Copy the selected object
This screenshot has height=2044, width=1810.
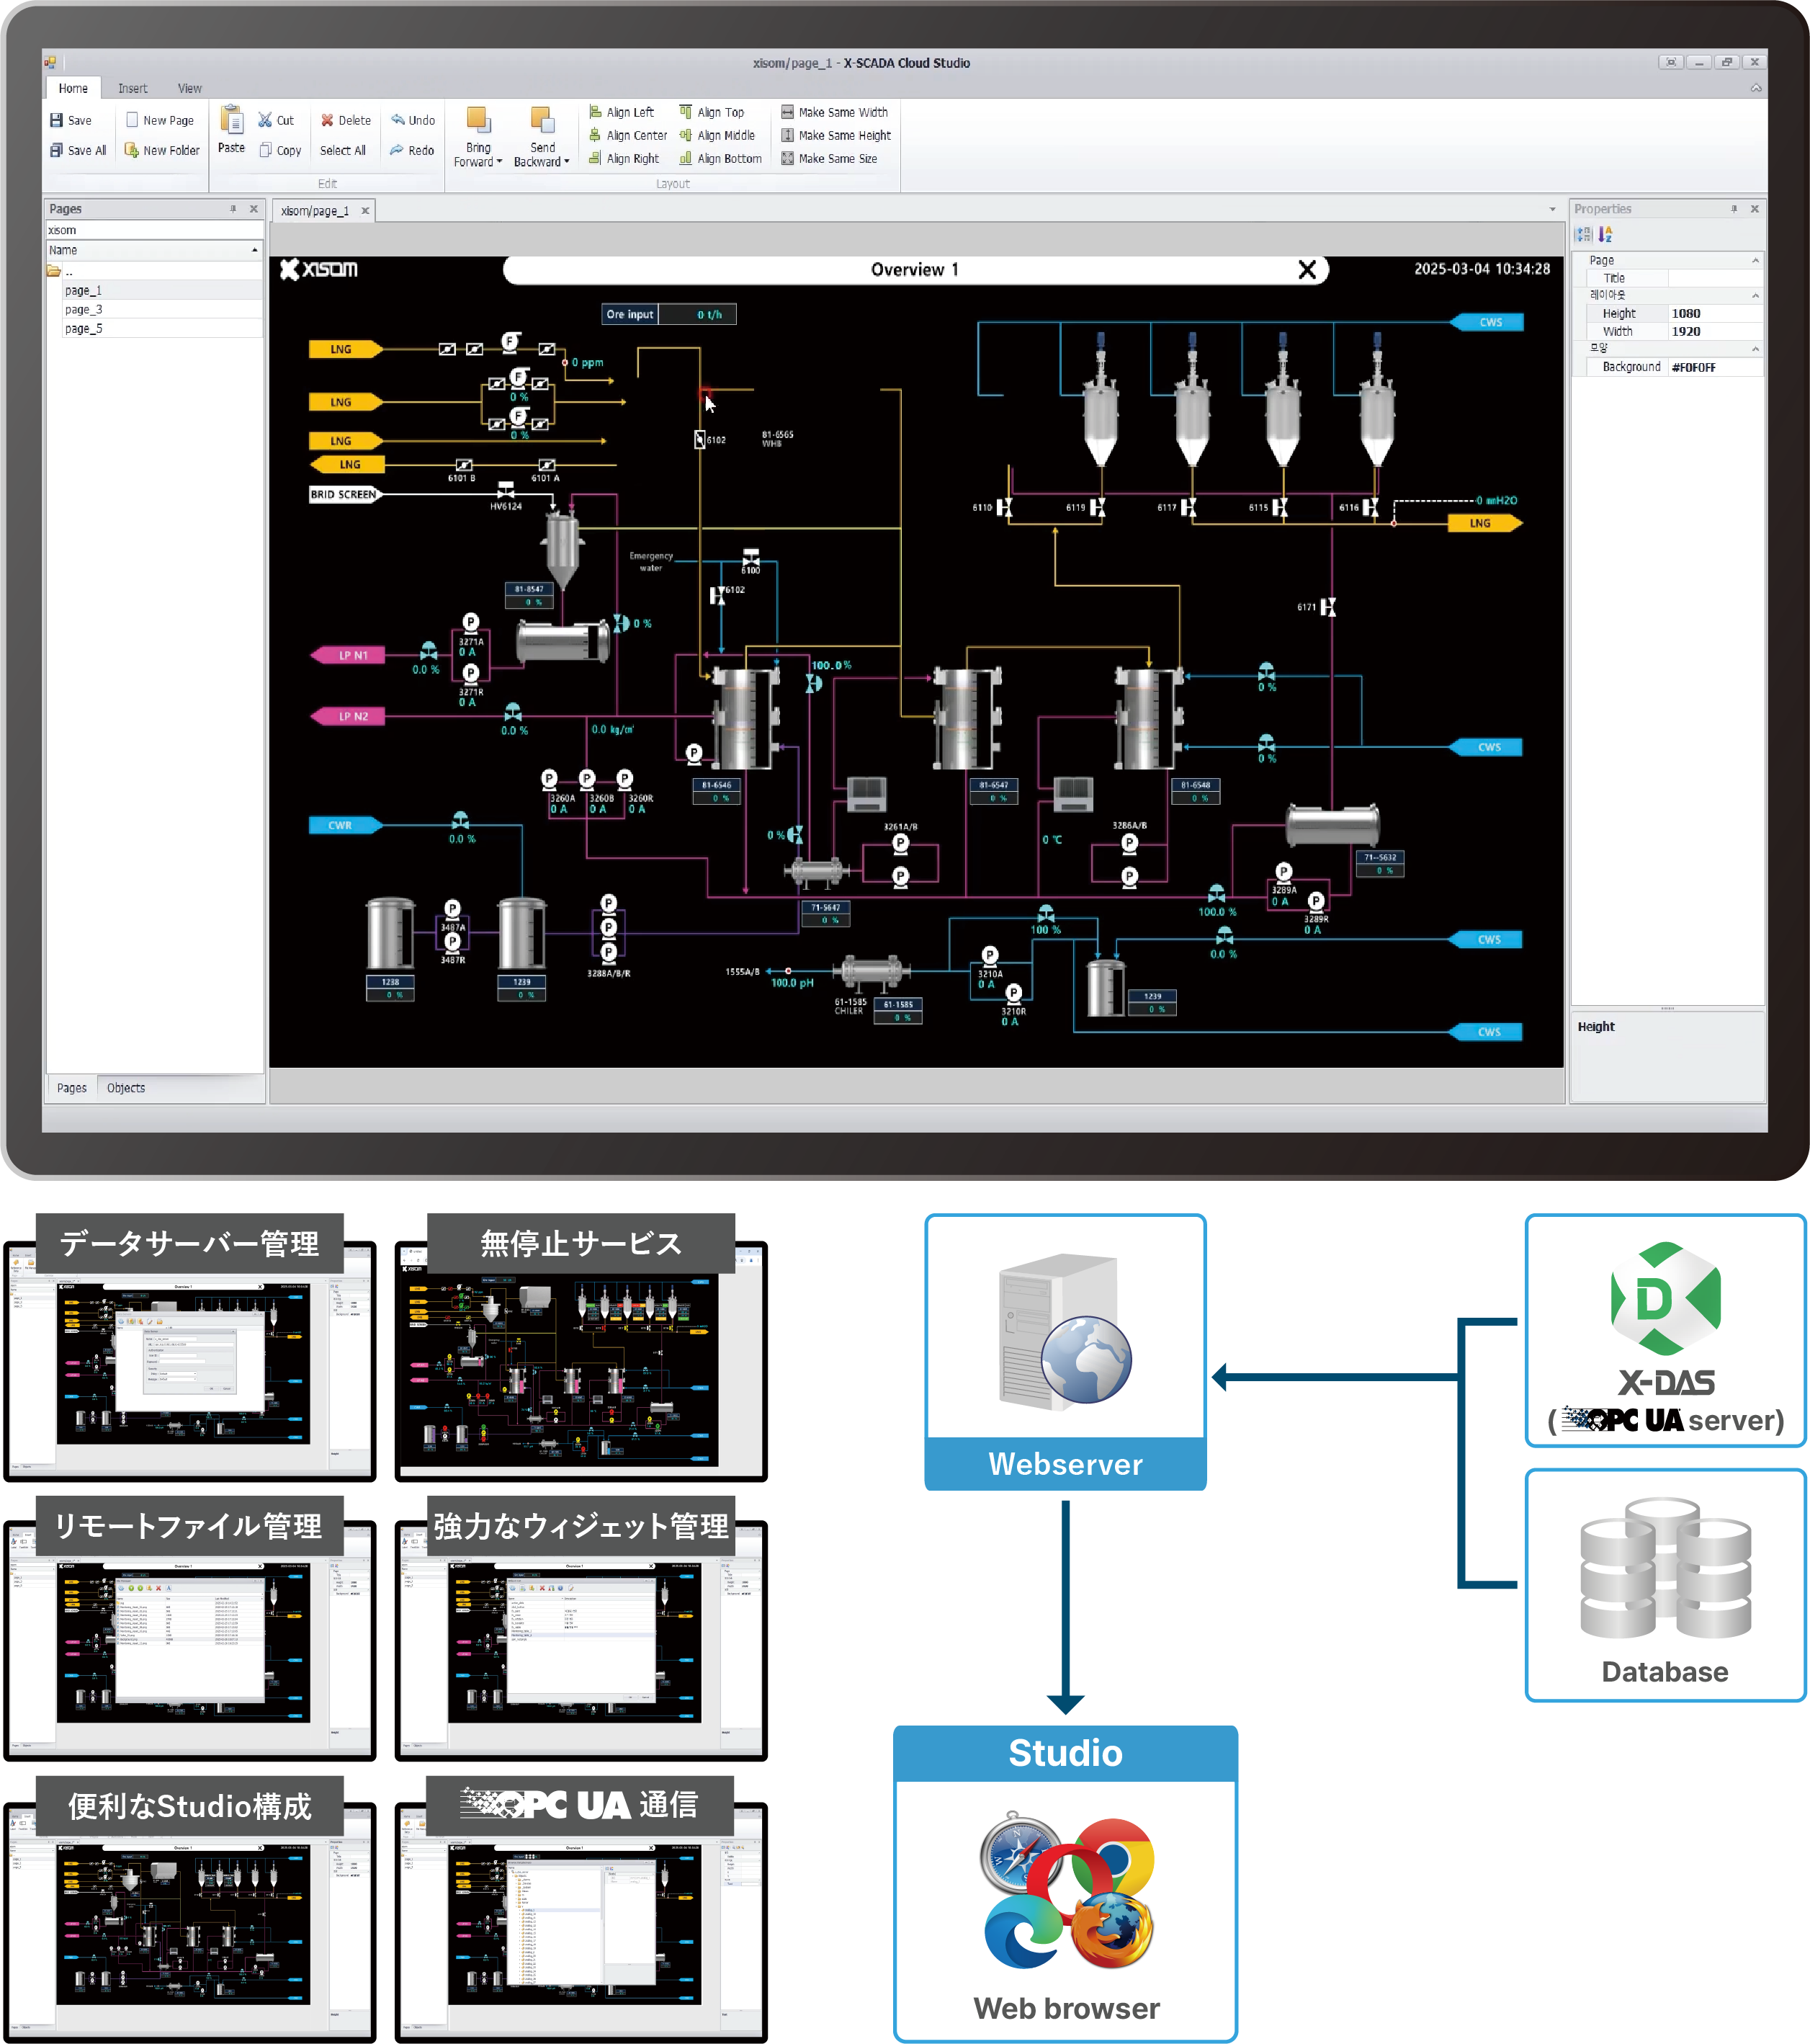click(x=280, y=150)
